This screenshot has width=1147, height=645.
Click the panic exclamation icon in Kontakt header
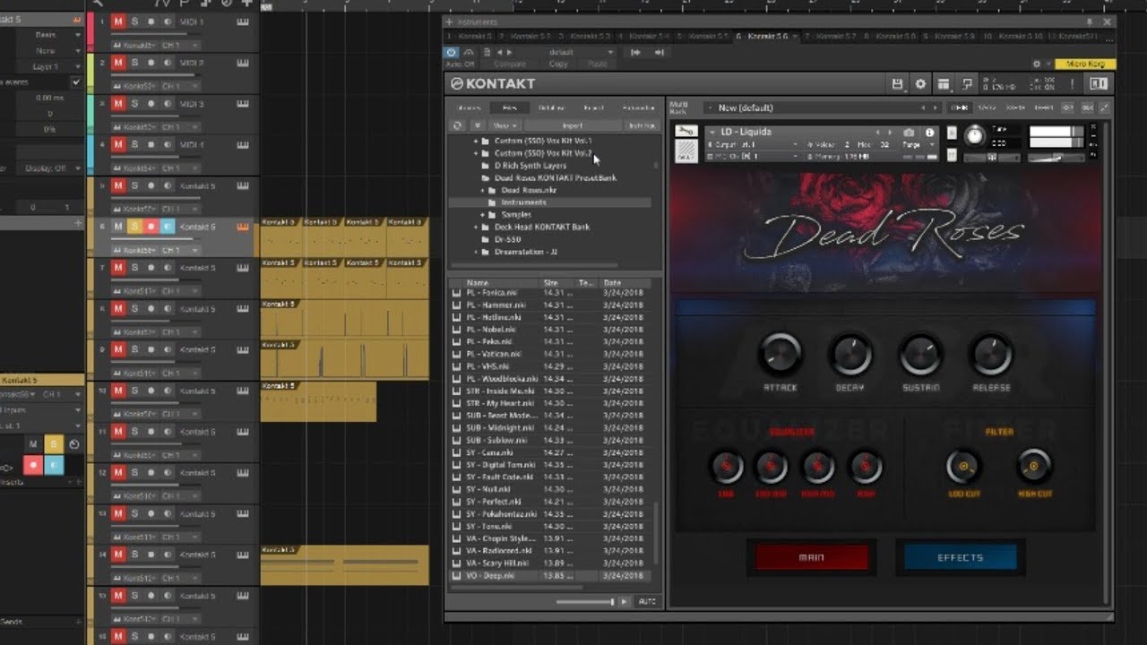click(1072, 82)
